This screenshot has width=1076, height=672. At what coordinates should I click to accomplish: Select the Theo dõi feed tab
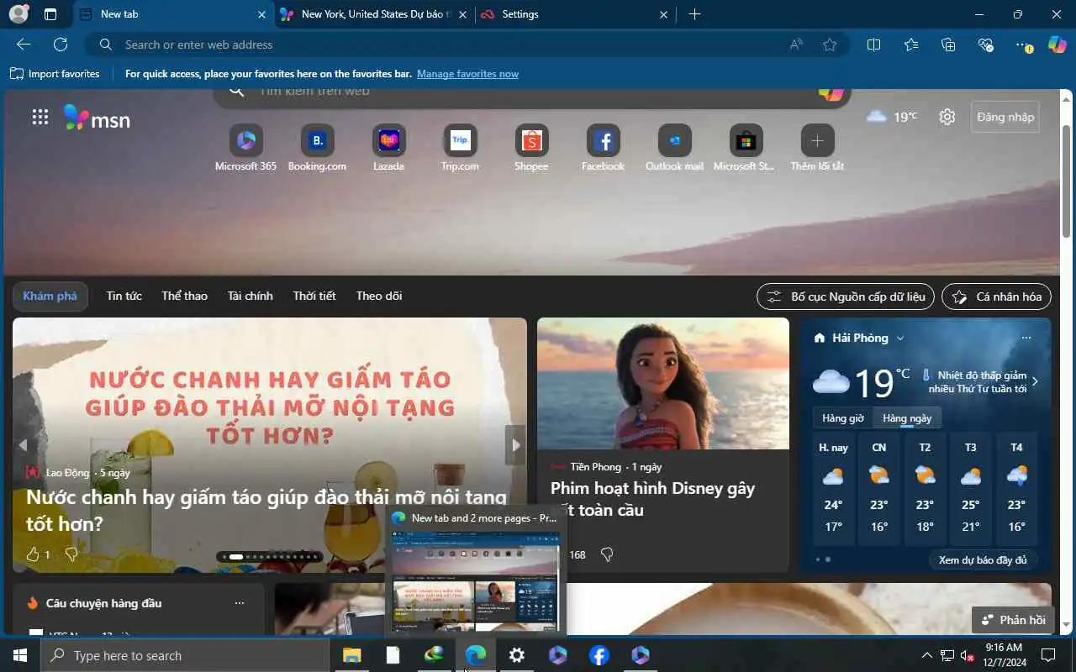(x=379, y=296)
